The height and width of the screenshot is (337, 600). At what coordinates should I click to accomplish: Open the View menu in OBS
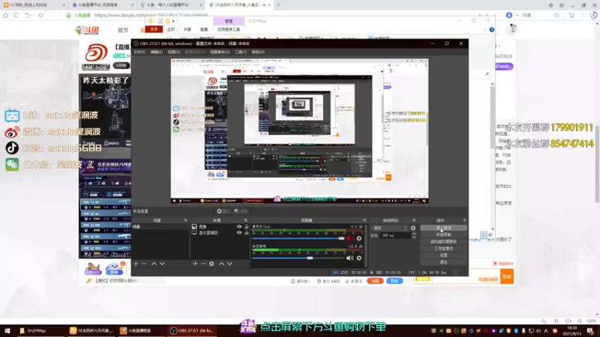point(173,52)
